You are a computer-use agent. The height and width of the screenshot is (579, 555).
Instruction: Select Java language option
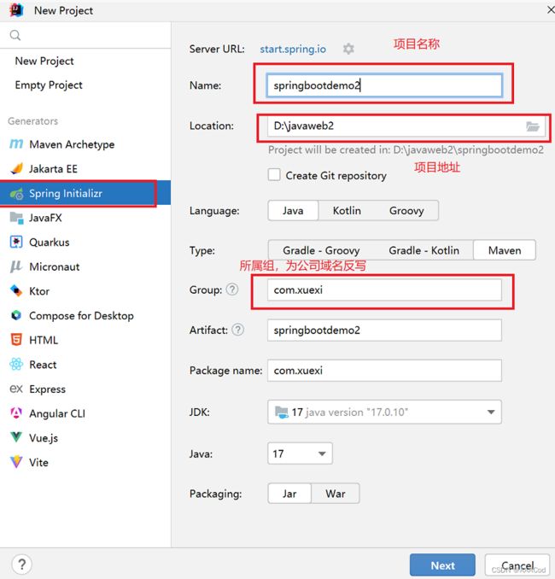[x=293, y=210]
